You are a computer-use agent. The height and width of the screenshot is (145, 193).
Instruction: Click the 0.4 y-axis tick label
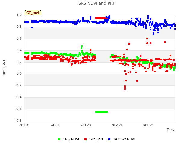click(19, 50)
